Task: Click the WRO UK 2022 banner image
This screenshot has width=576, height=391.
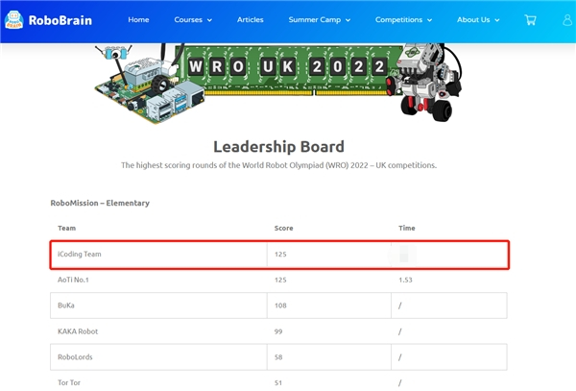Action: tap(278, 84)
